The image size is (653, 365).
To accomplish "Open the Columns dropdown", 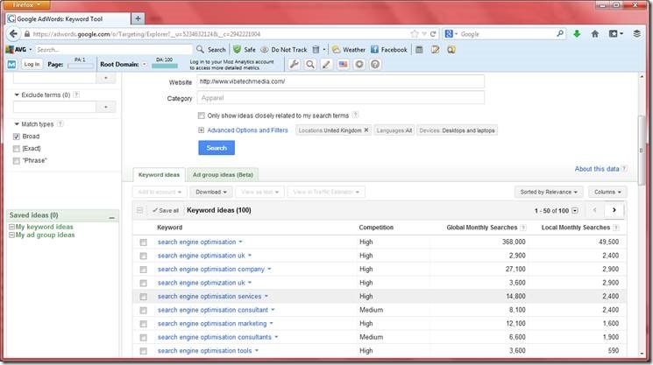I will [x=608, y=192].
